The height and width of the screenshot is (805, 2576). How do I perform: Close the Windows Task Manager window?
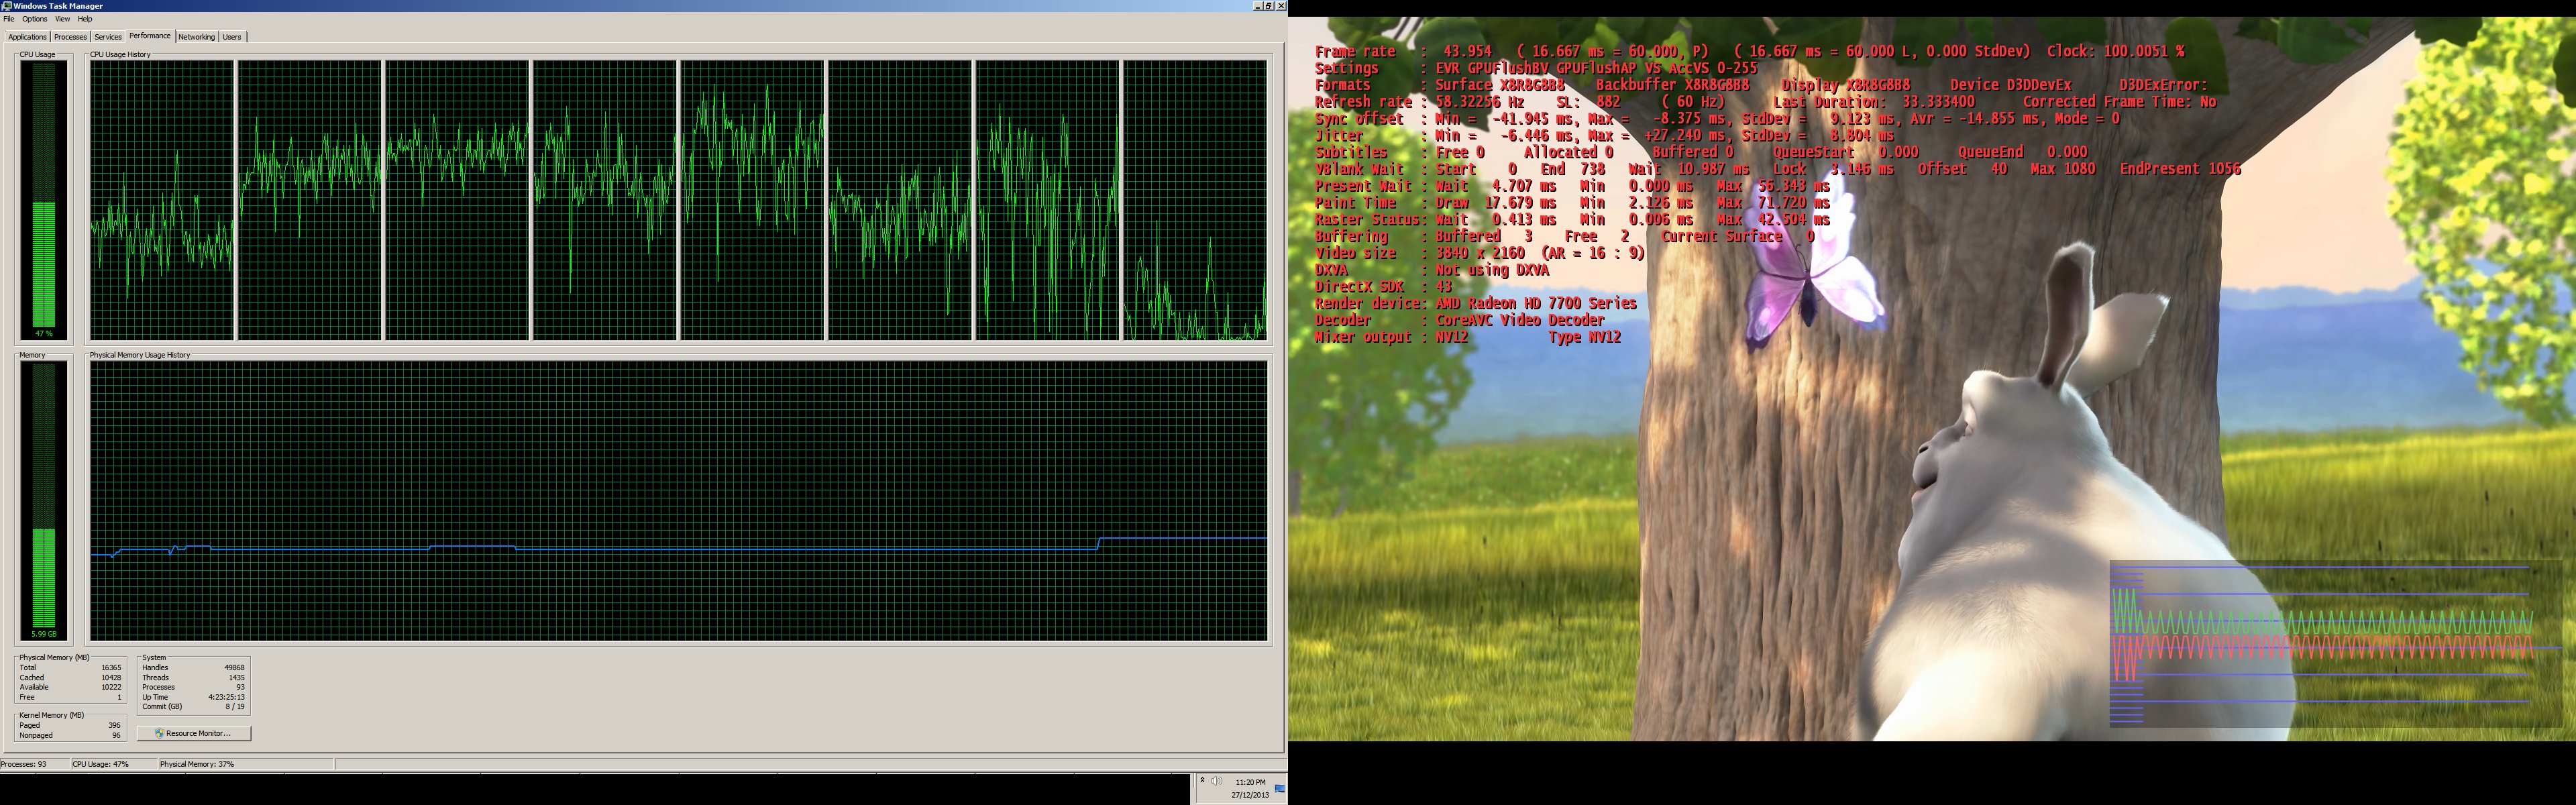coord(1281,6)
